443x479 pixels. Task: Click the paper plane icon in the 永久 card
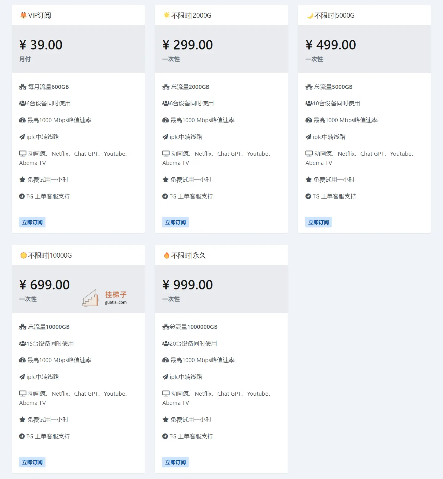[x=165, y=377]
